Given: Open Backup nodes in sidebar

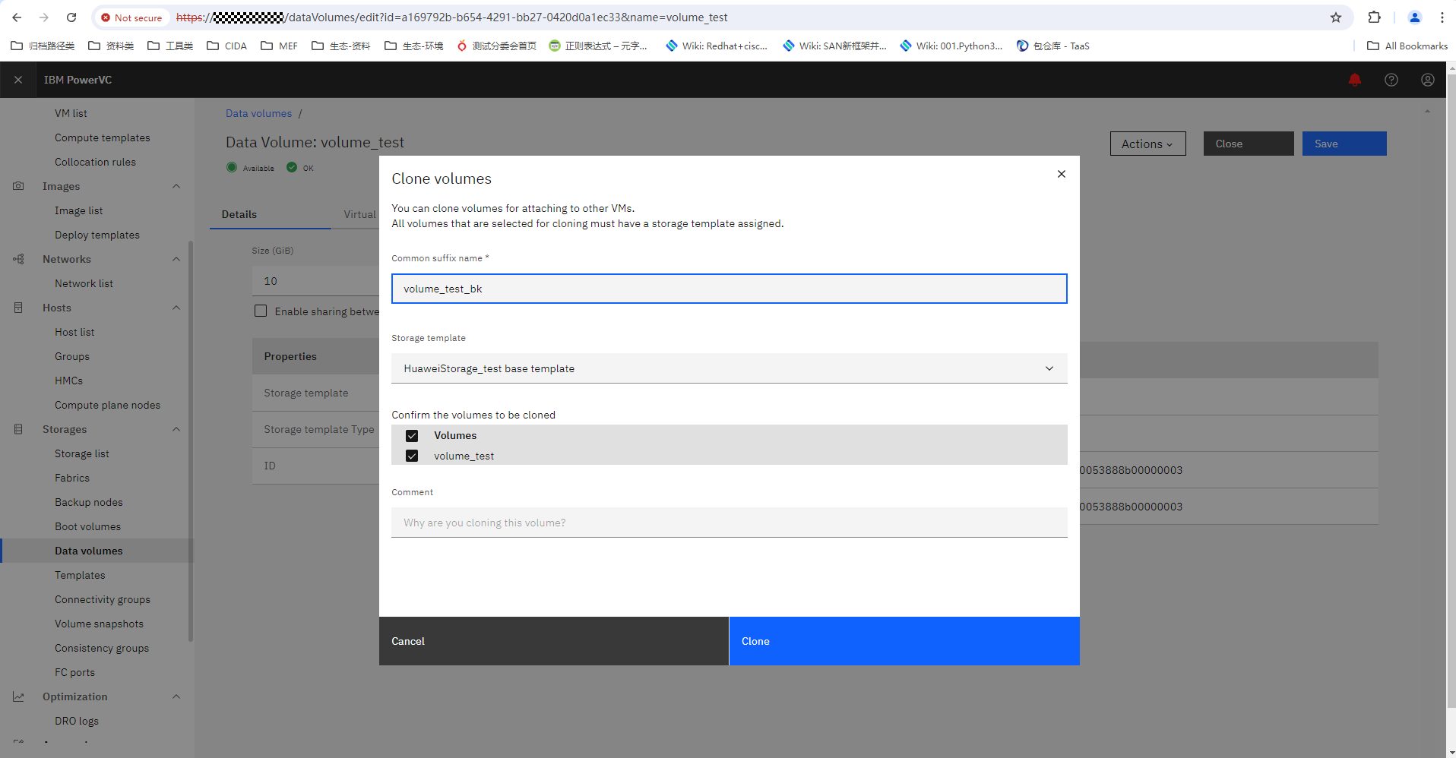Looking at the screenshot, I should pos(88,502).
